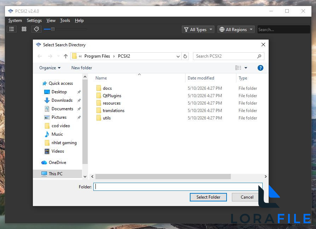Open Downloads in the navigation pane
Image resolution: width=316 pixels, height=229 pixels.
(x=62, y=100)
